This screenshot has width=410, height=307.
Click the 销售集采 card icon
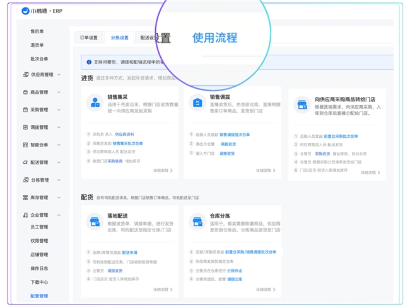click(x=95, y=103)
